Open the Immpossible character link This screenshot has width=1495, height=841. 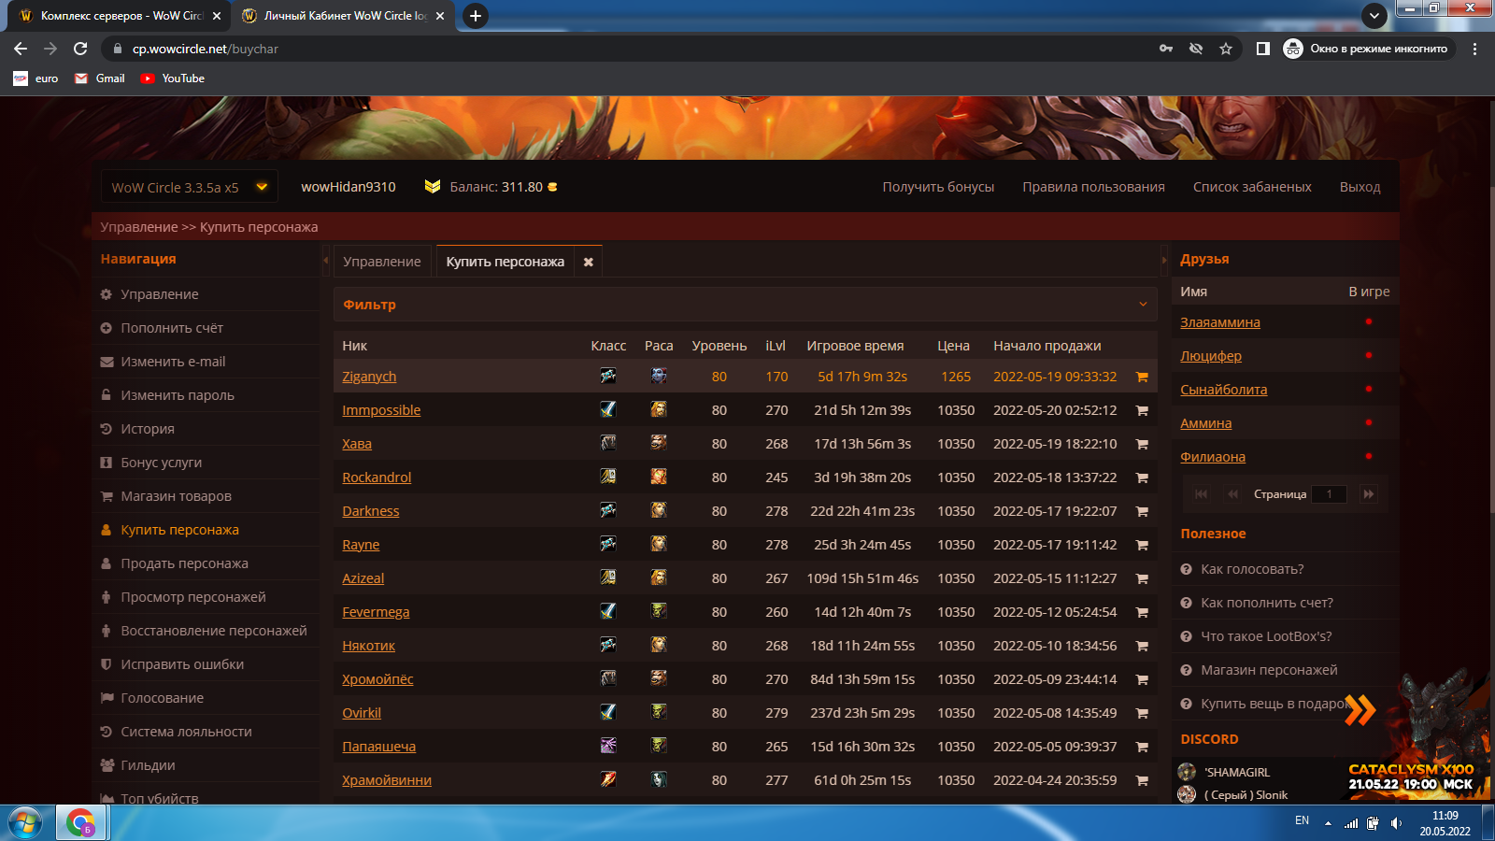[381, 410]
